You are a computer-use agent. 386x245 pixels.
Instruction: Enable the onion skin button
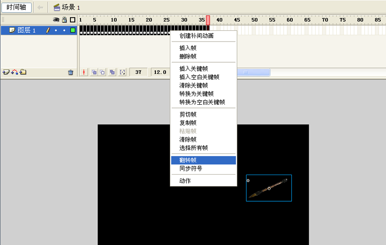click(x=94, y=72)
